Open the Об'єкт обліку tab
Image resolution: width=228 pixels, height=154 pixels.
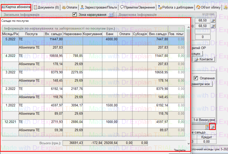[209, 8]
